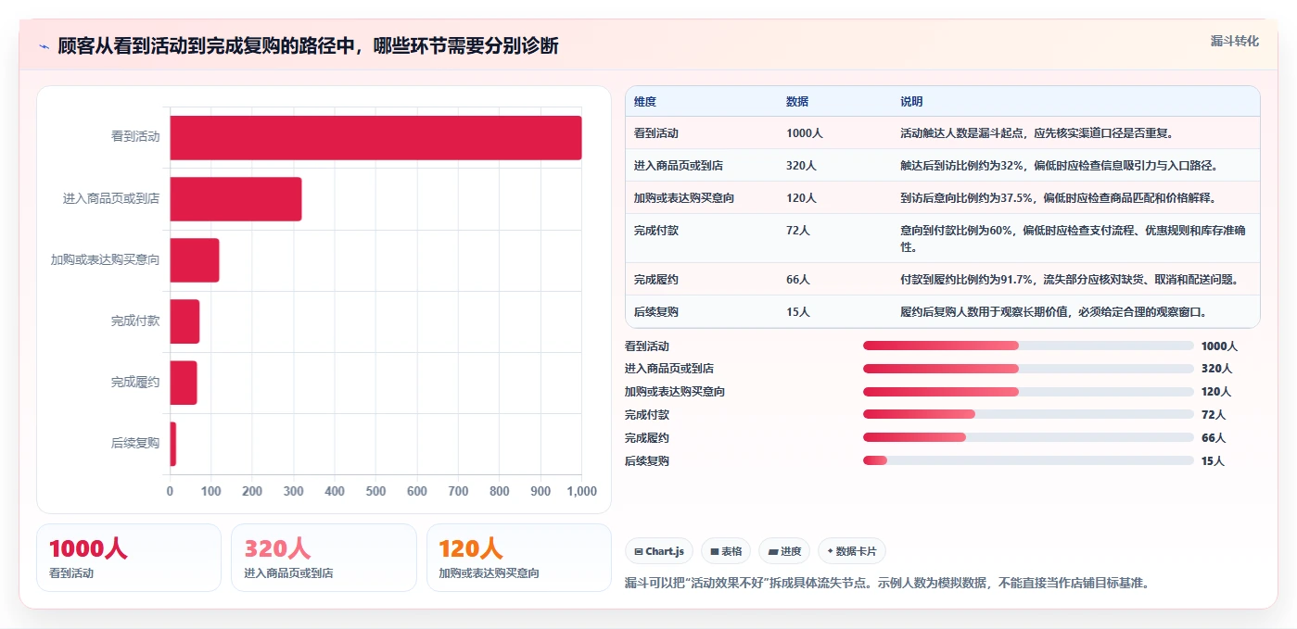Click the 66人 cell in the table
This screenshot has width=1297, height=629.
click(798, 280)
